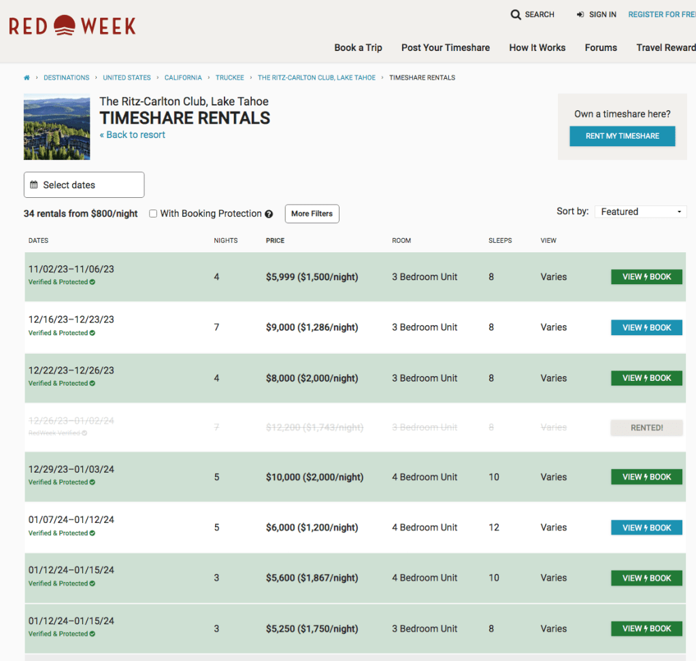
Task: Open the Book a Trip menu
Action: coord(358,48)
